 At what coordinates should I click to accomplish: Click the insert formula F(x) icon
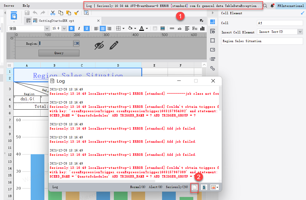[194, 28]
